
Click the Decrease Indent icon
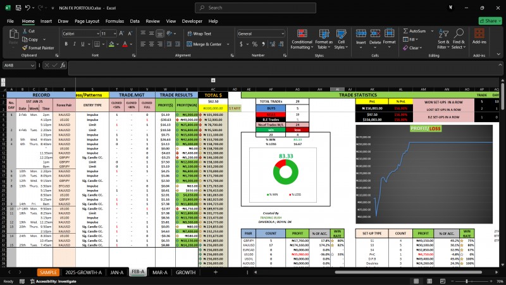(x=169, y=44)
